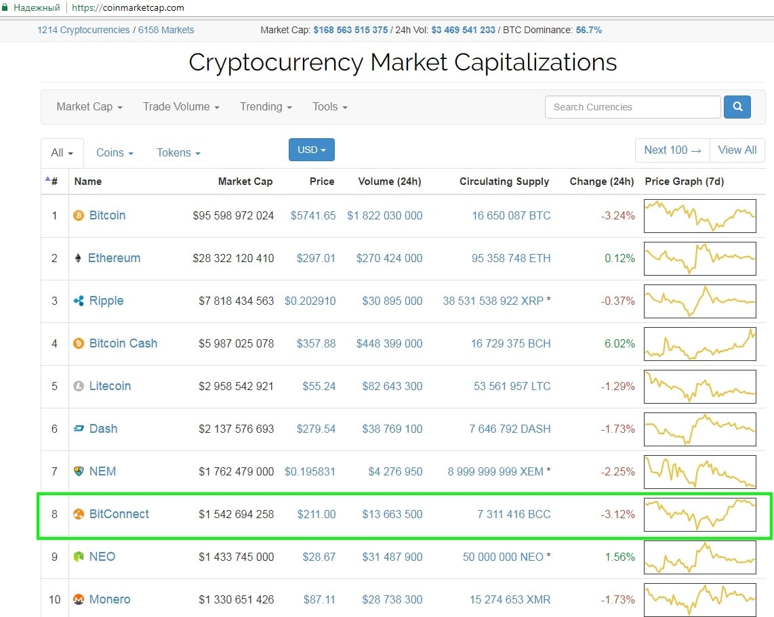Click Bitcoin 7d price graph
774x617 pixels.
(700, 216)
